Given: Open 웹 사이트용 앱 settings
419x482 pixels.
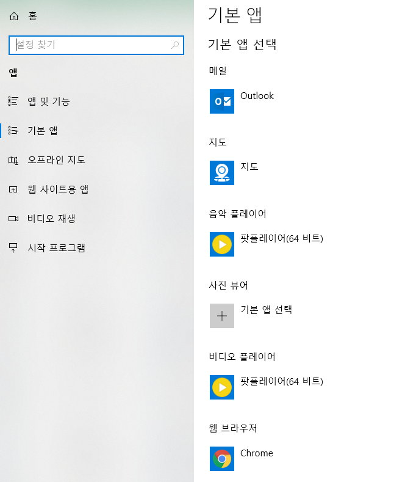Looking at the screenshot, I should pos(58,189).
